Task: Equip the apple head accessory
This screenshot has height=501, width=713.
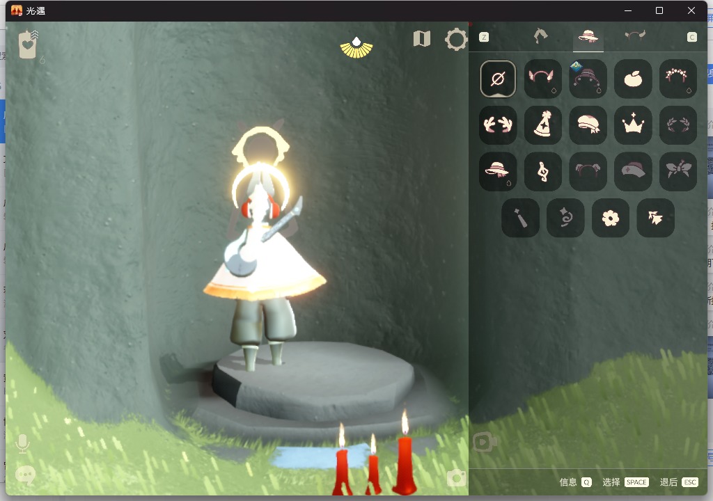Action: tap(632, 79)
